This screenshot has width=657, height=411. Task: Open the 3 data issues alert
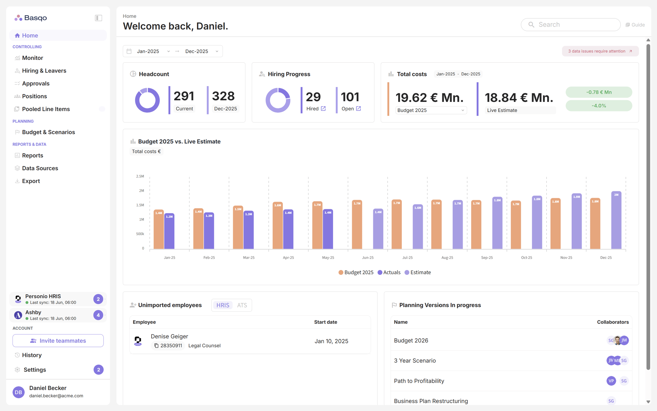600,51
